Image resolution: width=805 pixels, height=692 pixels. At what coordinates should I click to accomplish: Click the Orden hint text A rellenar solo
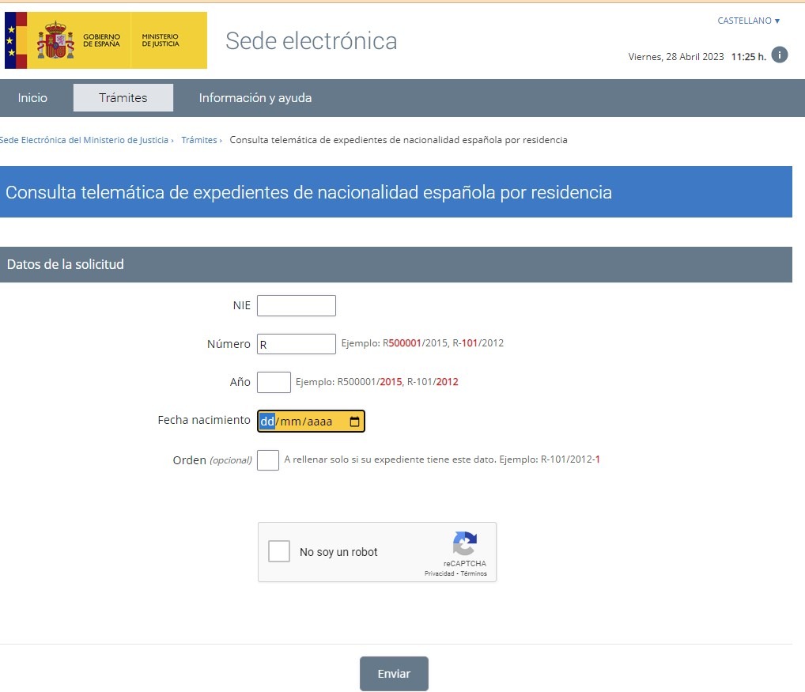(441, 459)
